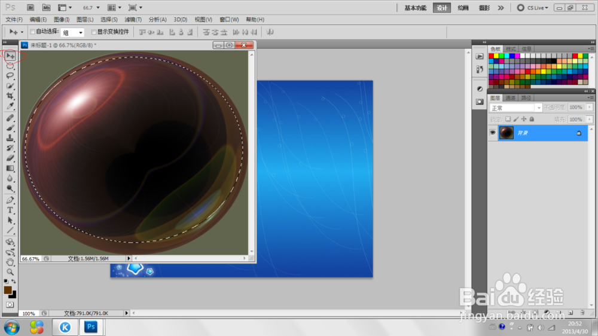Select the Path Selection tool

click(10, 221)
